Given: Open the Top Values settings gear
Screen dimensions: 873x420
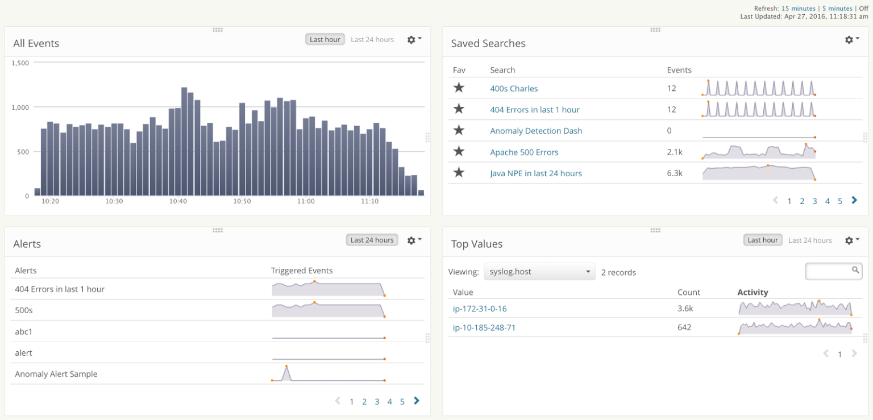Looking at the screenshot, I should click(848, 239).
